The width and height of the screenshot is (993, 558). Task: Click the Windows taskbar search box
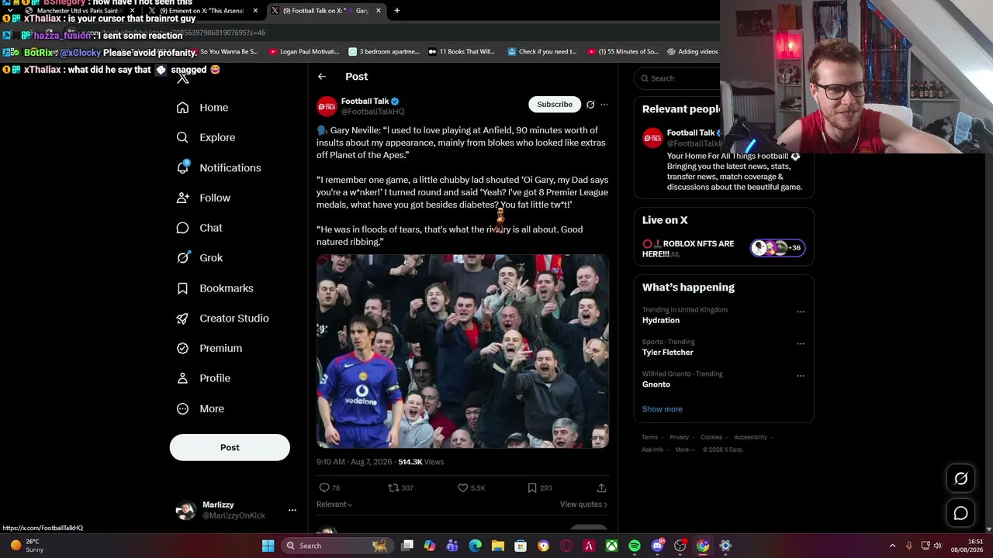pyautogui.click(x=336, y=546)
